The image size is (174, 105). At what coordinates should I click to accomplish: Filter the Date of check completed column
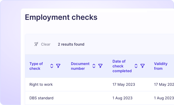pyautogui.click(x=143, y=66)
